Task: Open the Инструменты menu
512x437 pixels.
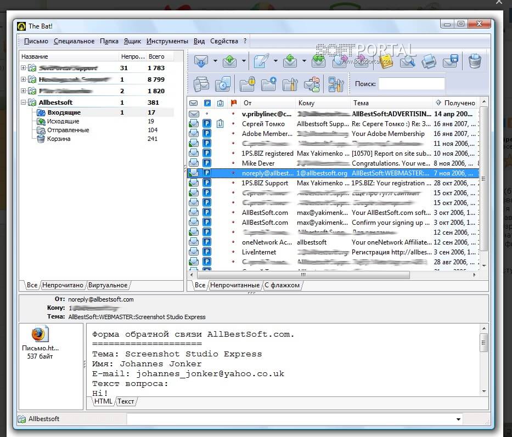Action: (x=167, y=41)
